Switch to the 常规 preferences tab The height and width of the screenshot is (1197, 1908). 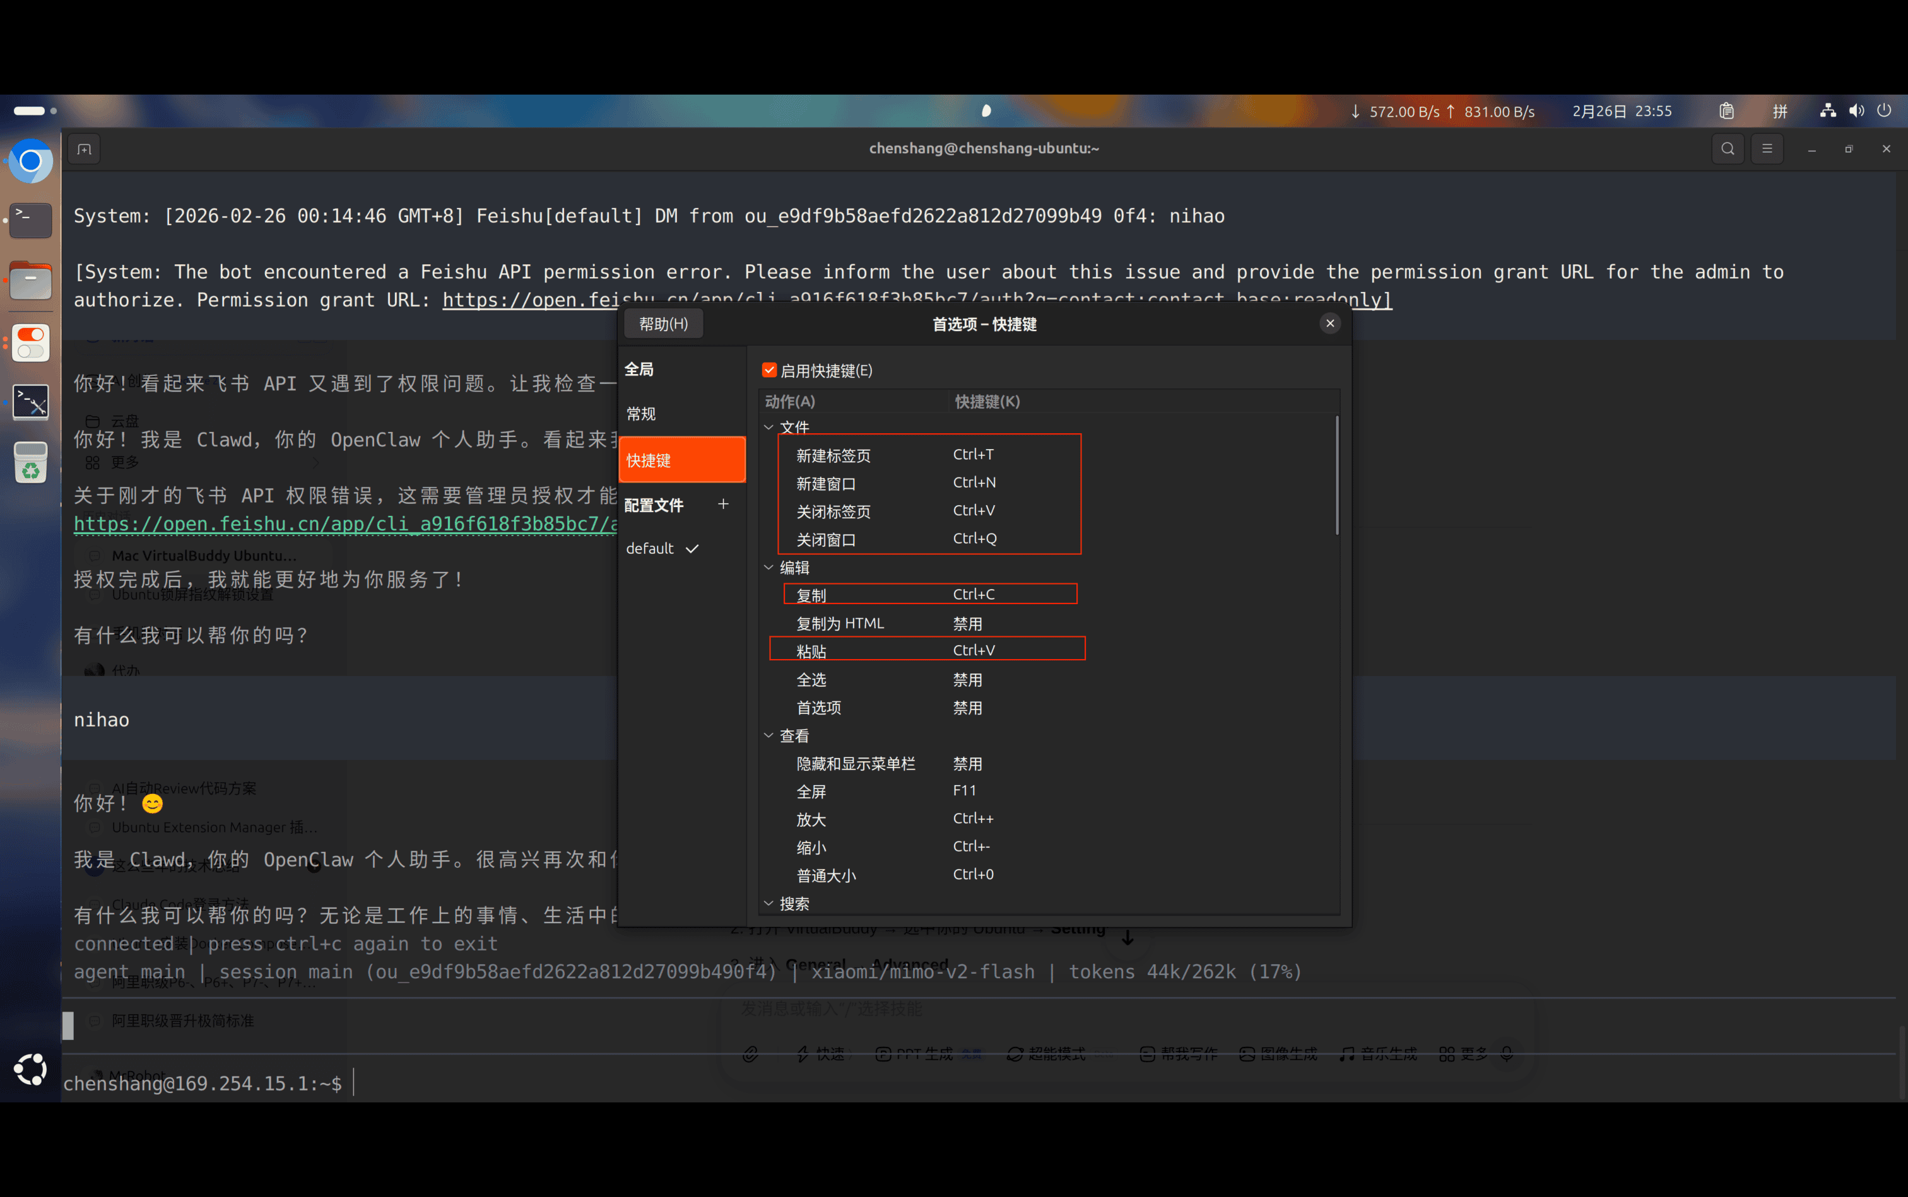(x=641, y=413)
